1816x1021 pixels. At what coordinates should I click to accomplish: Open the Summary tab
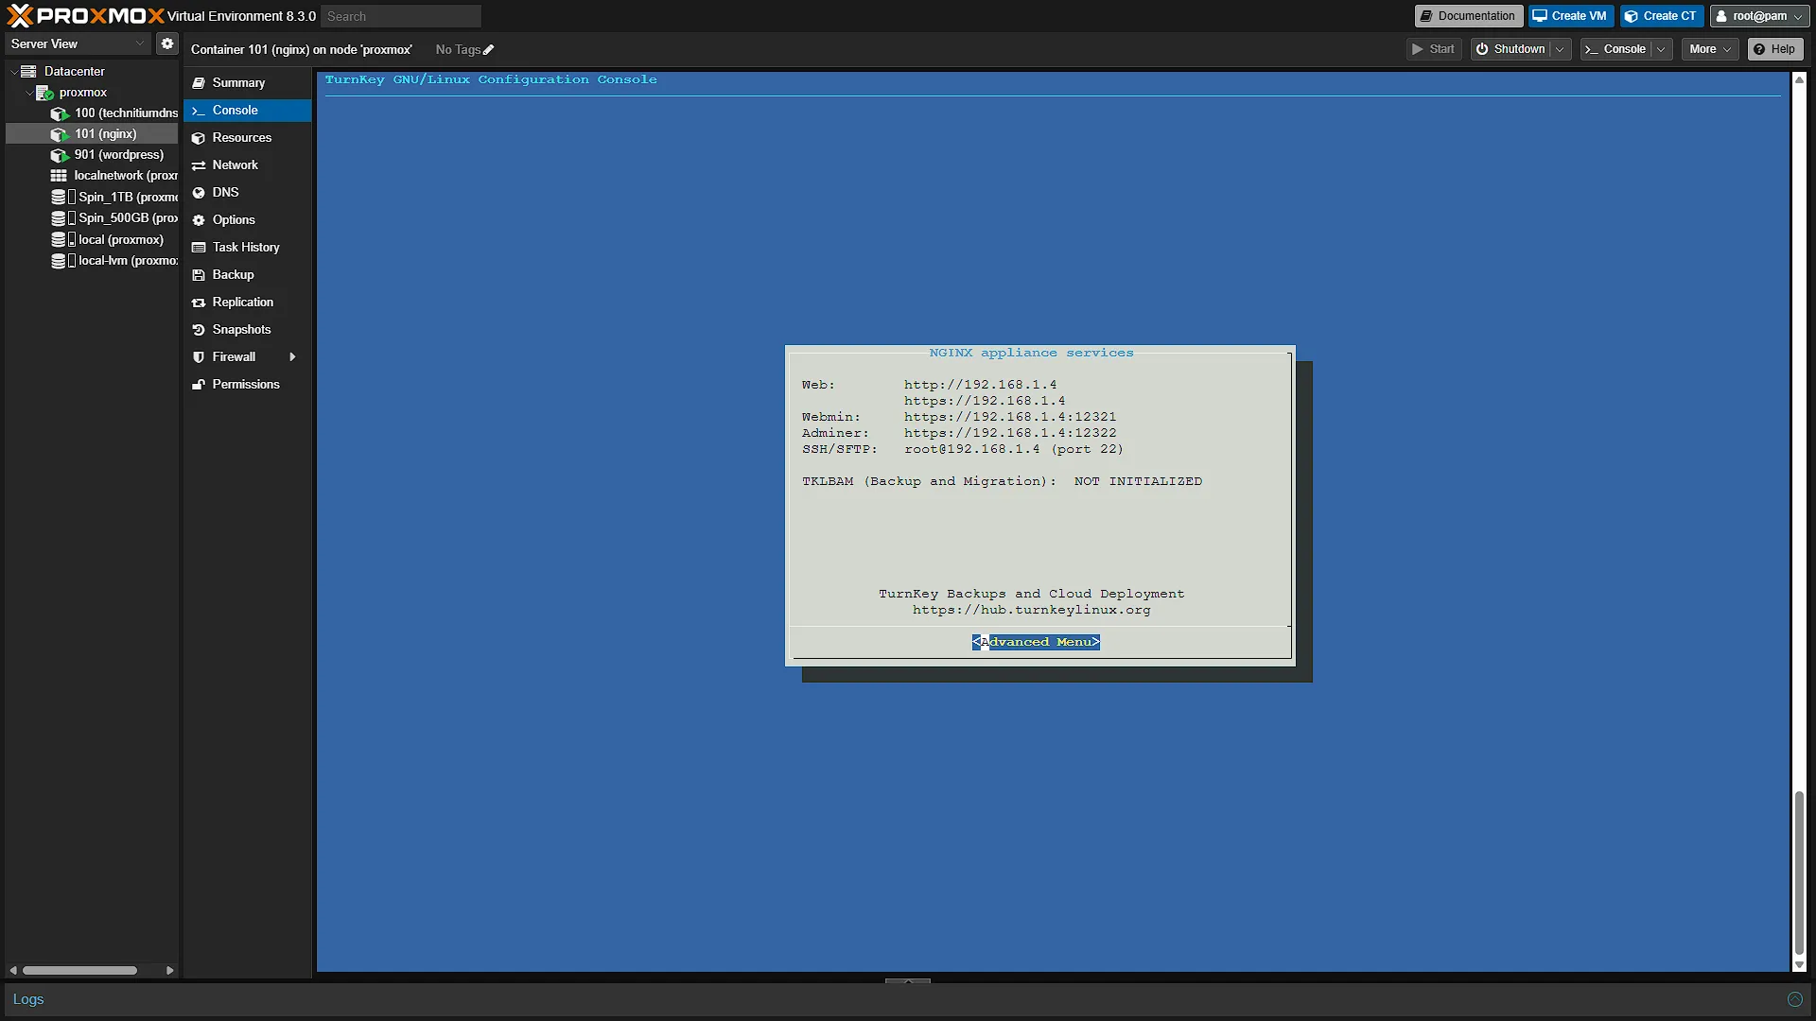tap(247, 83)
